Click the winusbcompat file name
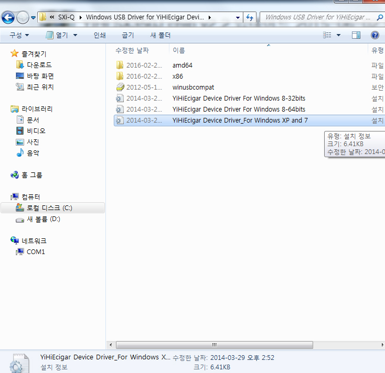This screenshot has height=373, width=385. pos(193,87)
